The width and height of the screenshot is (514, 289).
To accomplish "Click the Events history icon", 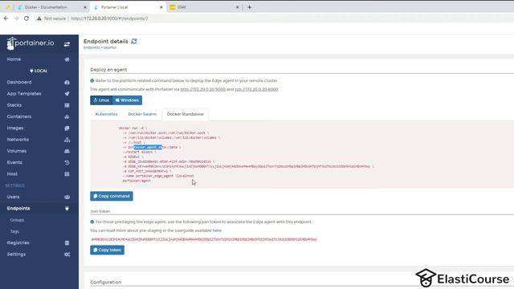I will [x=67, y=162].
